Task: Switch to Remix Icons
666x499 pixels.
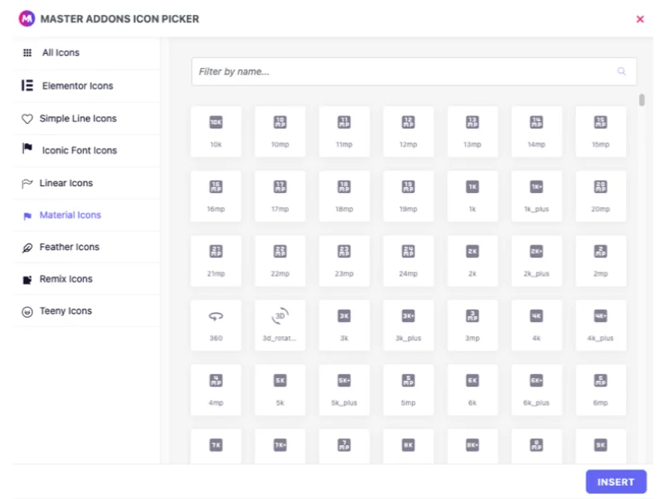Action: pos(87,279)
